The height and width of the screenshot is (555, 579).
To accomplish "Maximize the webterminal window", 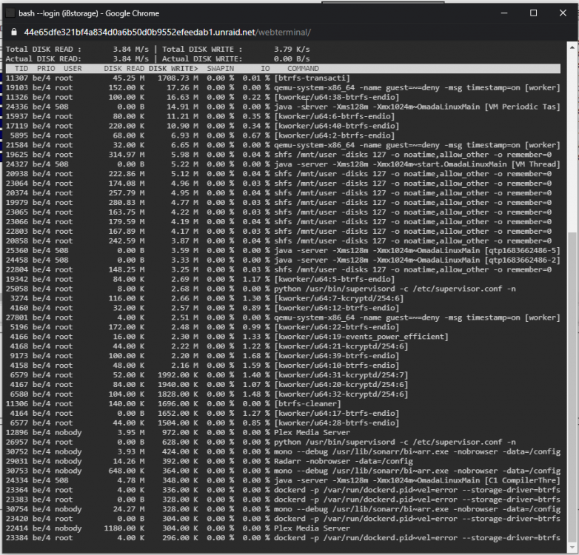I will (534, 13).
